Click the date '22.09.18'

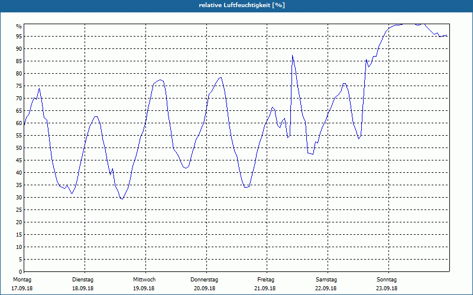click(x=326, y=289)
